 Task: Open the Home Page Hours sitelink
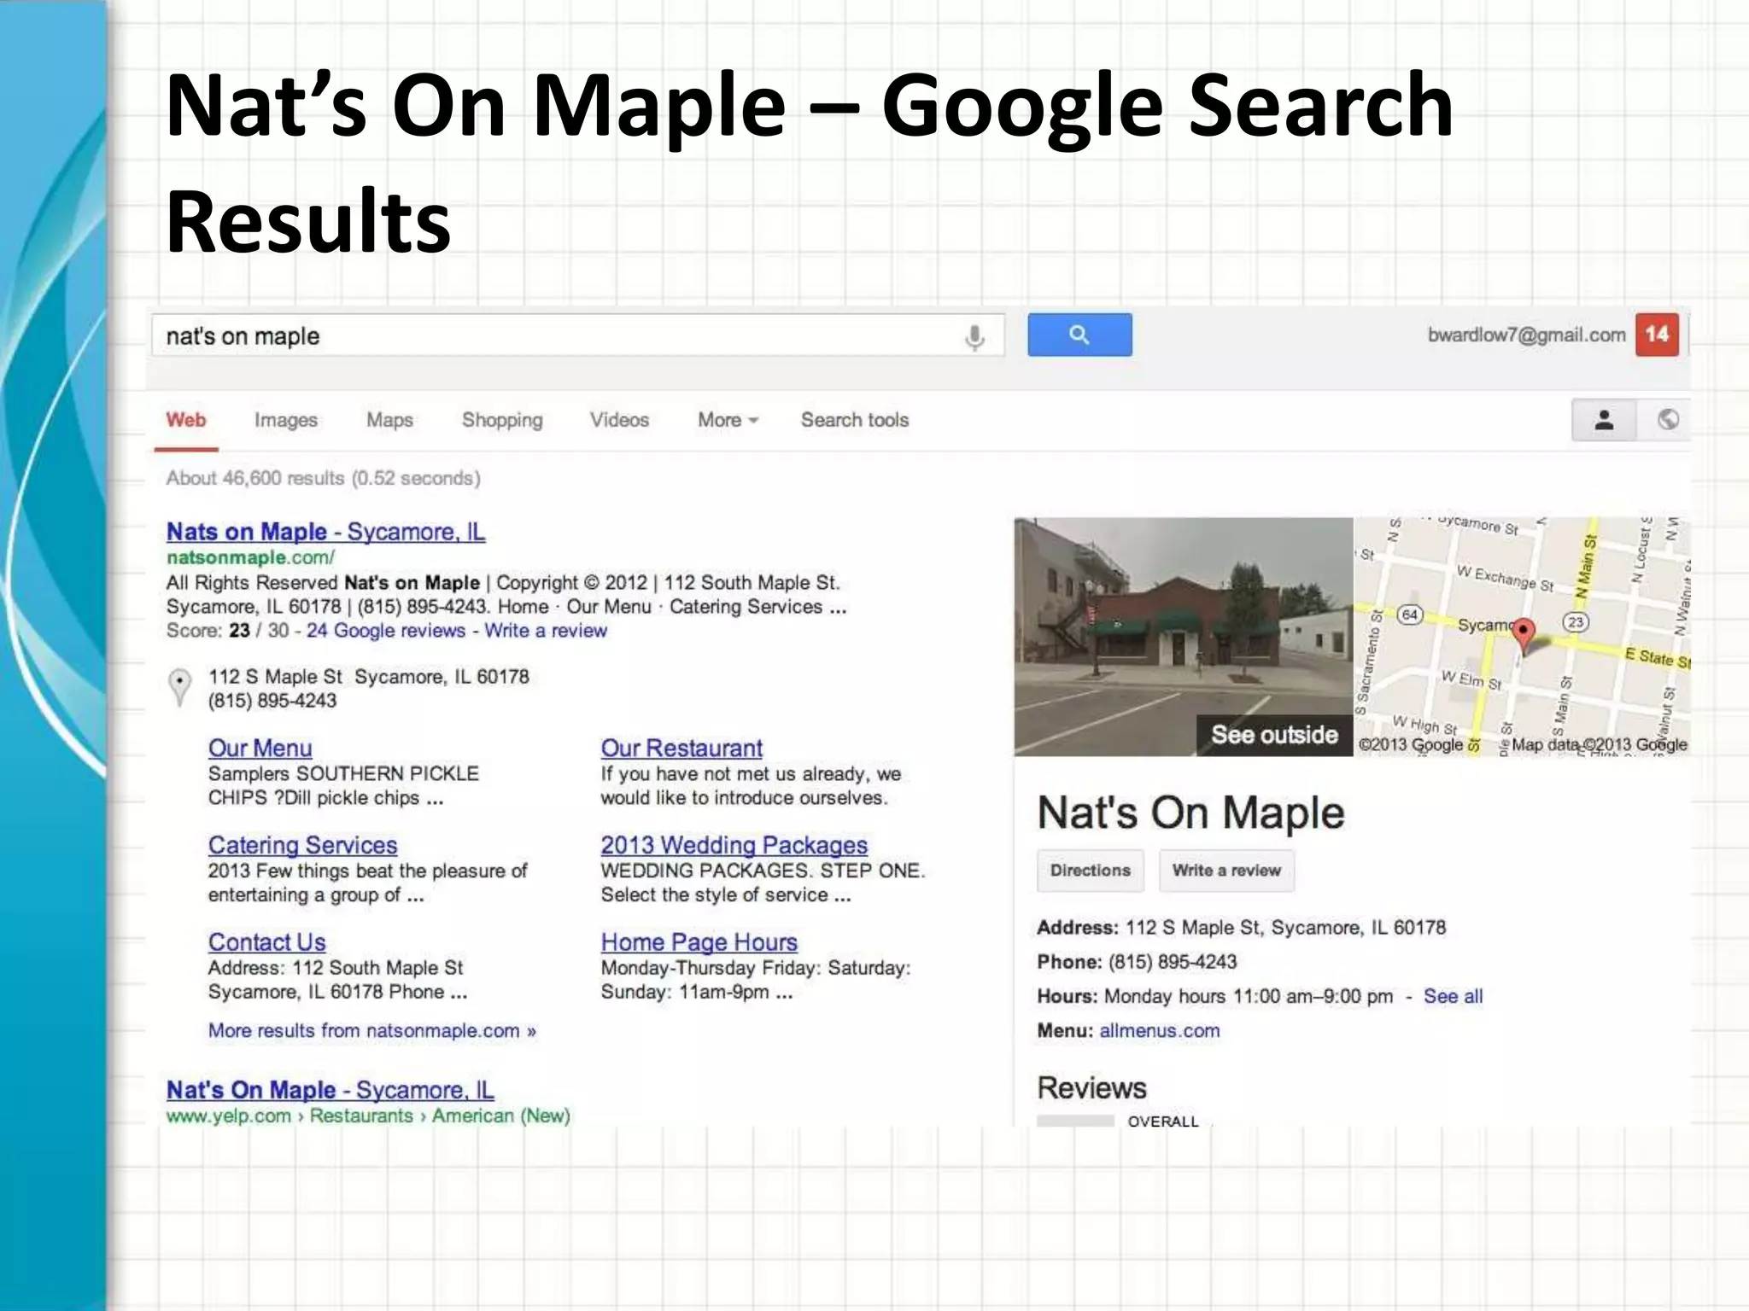pyautogui.click(x=699, y=942)
